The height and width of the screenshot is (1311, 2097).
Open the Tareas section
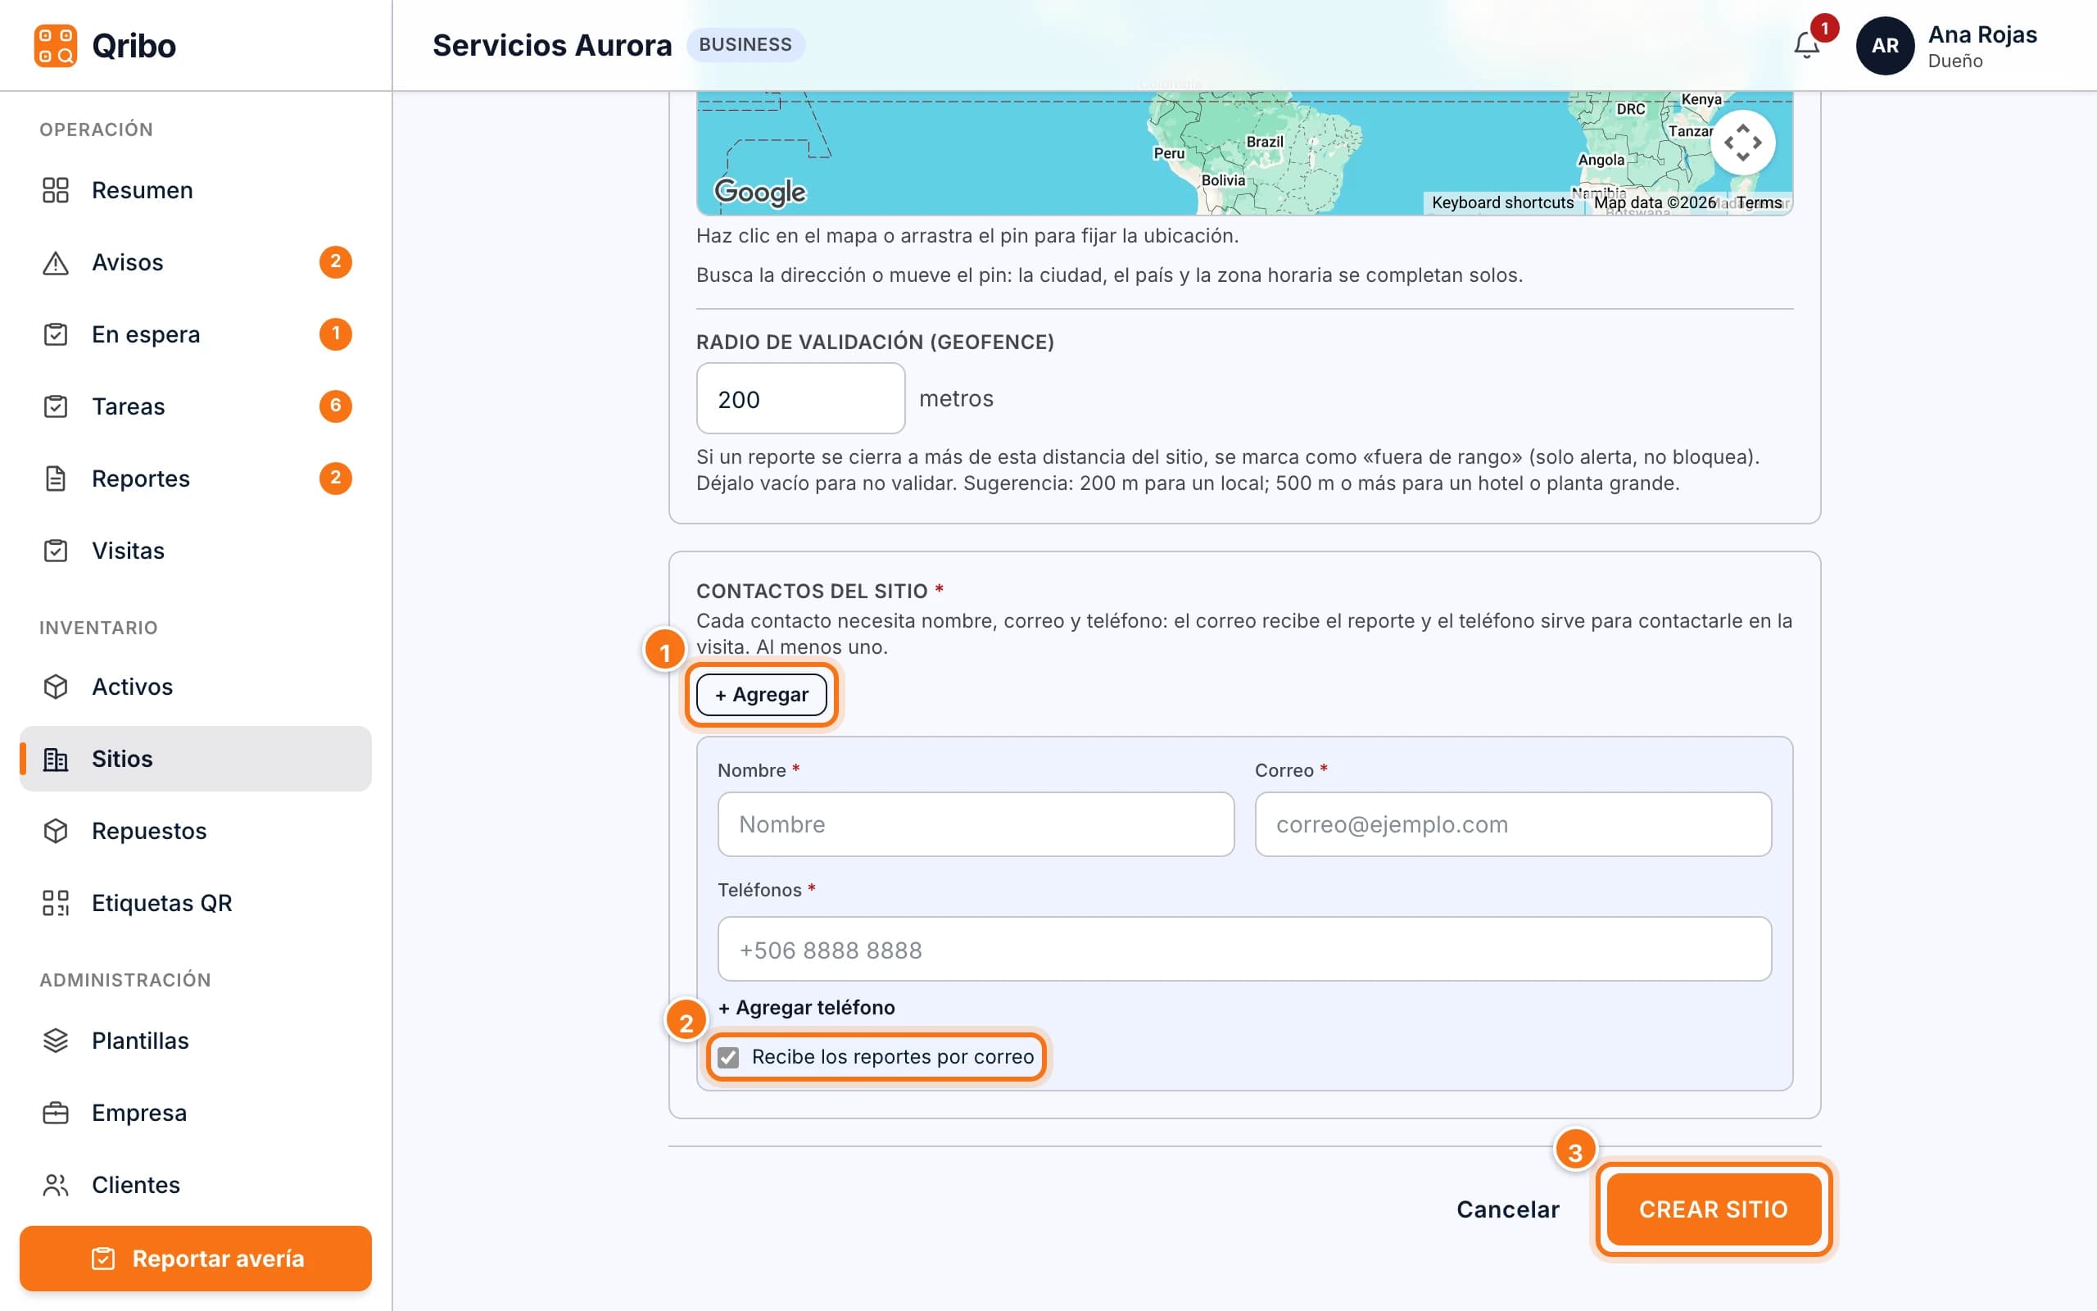(195, 406)
